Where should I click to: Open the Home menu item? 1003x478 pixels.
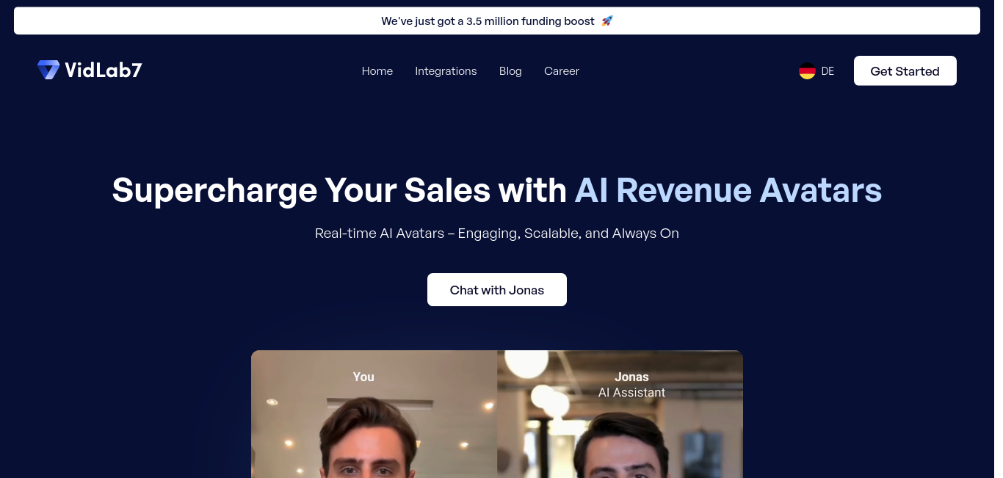point(377,71)
